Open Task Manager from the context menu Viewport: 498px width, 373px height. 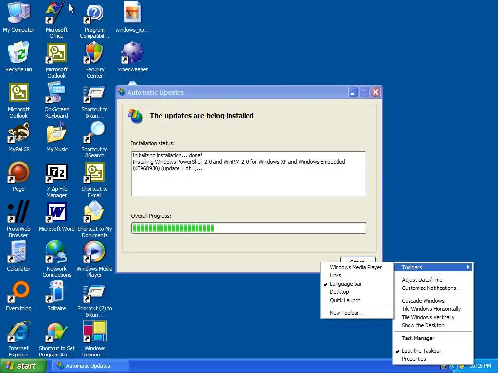pyautogui.click(x=433, y=338)
